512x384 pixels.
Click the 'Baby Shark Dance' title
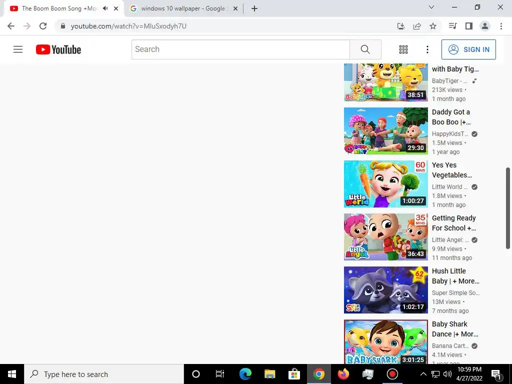(x=455, y=329)
